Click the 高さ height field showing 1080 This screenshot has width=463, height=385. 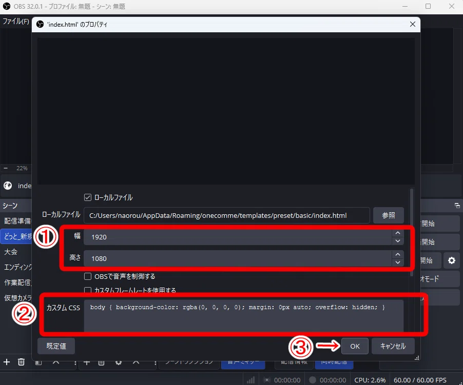[x=238, y=258]
